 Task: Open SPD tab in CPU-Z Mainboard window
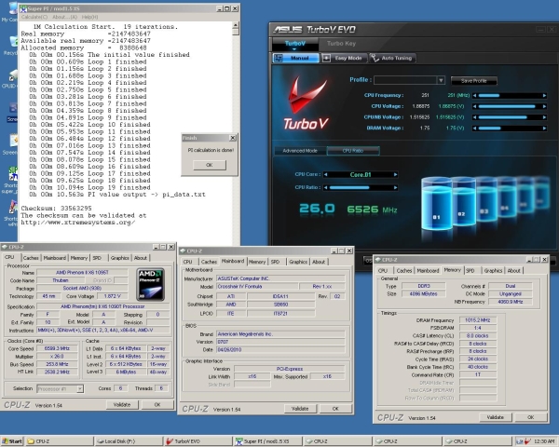(275, 262)
